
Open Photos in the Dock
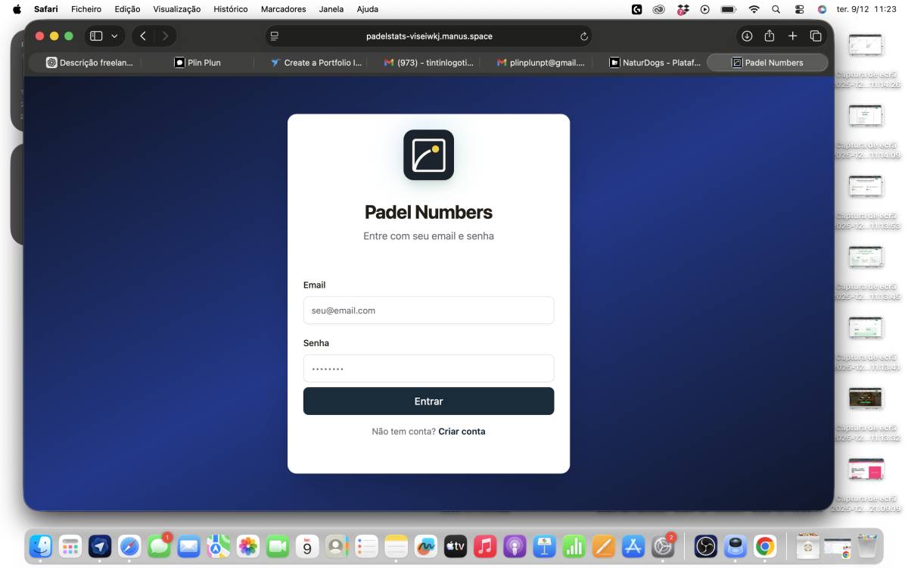[x=248, y=546]
